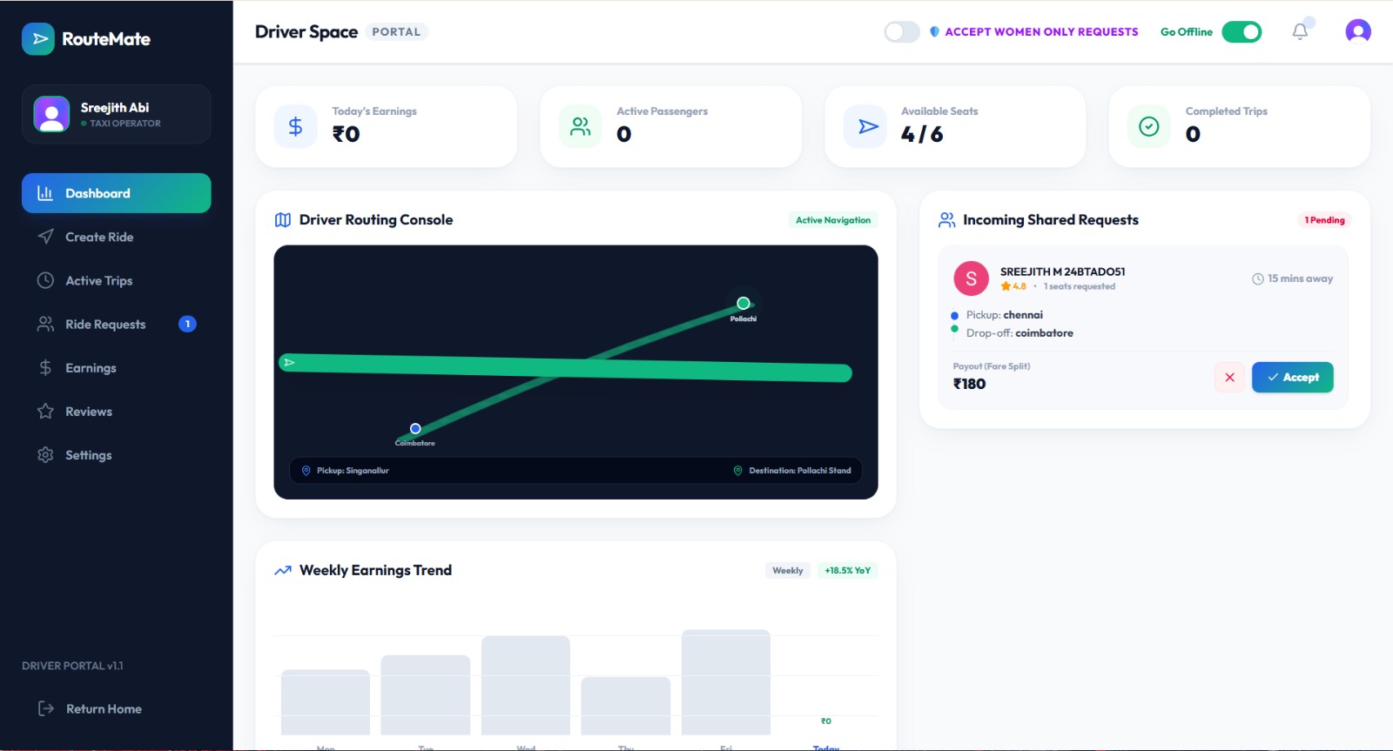Click the RouteMate logo icon

(38, 39)
